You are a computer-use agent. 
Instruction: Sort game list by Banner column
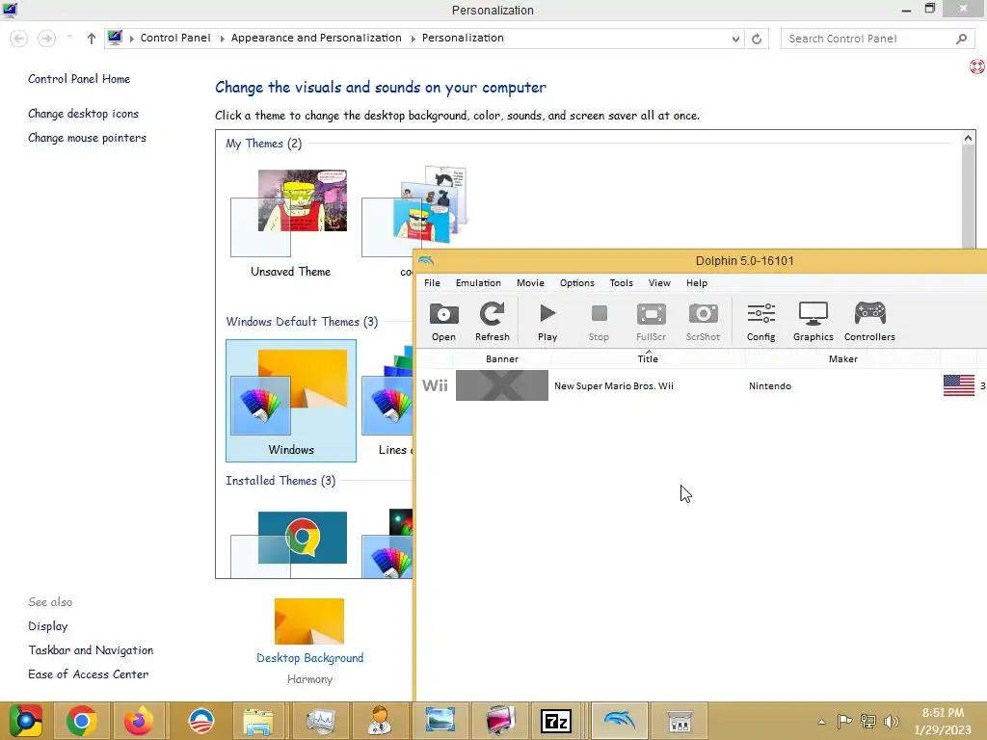point(501,358)
